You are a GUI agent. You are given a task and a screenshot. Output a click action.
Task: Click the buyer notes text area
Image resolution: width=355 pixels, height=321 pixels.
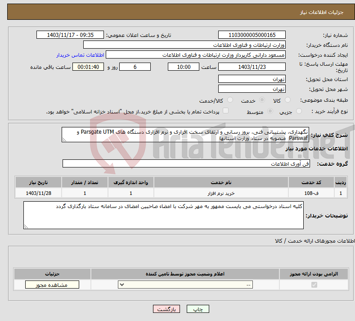tap(163, 215)
